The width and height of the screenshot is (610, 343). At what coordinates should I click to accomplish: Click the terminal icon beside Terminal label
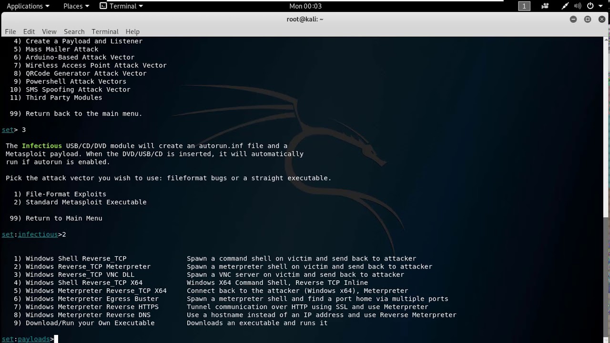click(103, 6)
